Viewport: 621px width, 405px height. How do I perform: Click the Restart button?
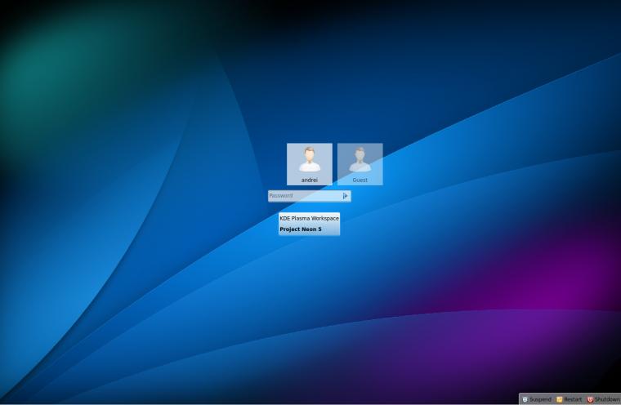coord(570,399)
